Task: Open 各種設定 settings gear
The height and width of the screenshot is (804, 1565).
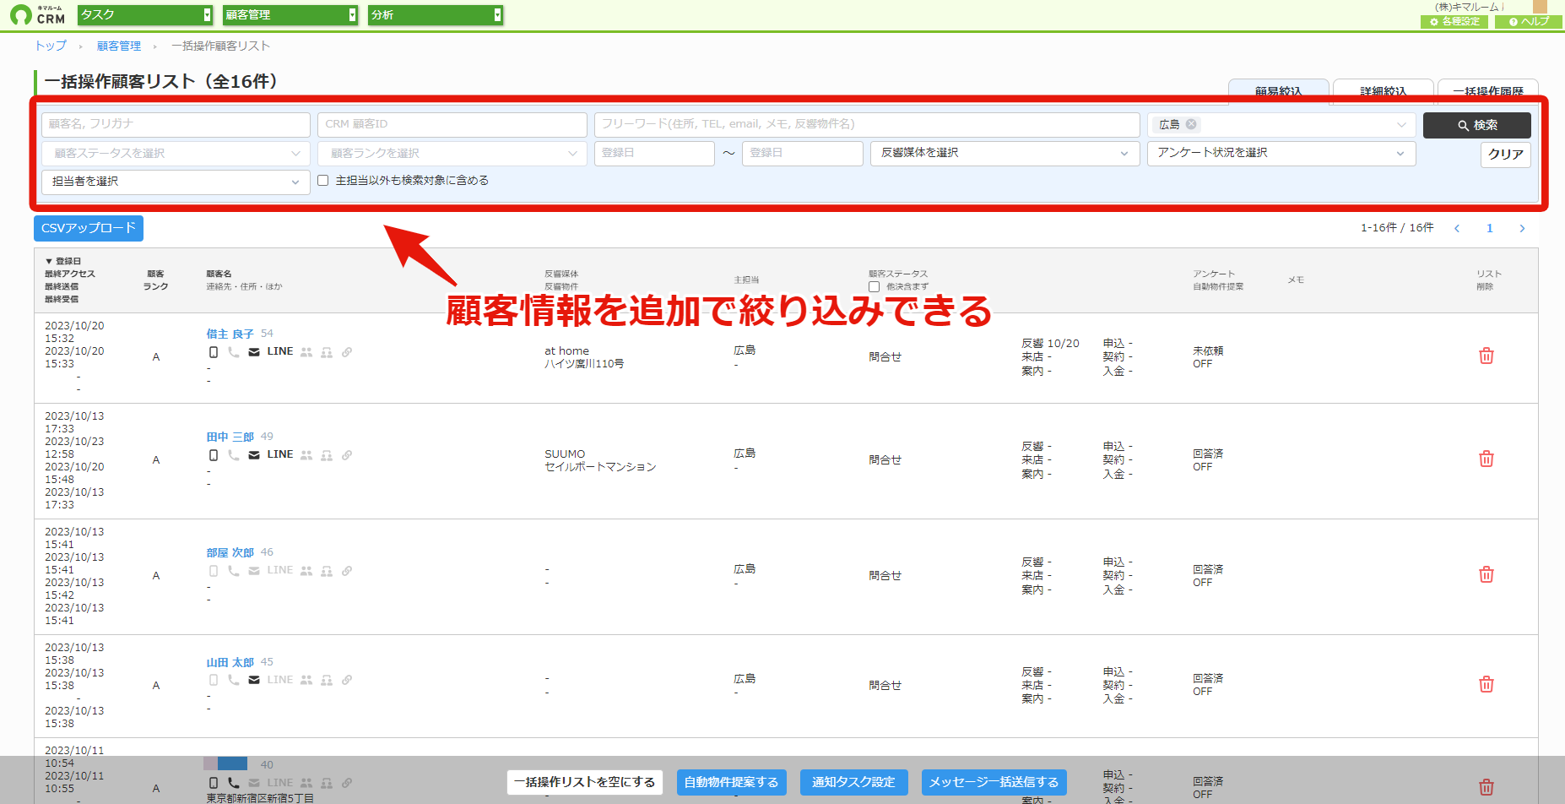Action: click(x=1454, y=22)
